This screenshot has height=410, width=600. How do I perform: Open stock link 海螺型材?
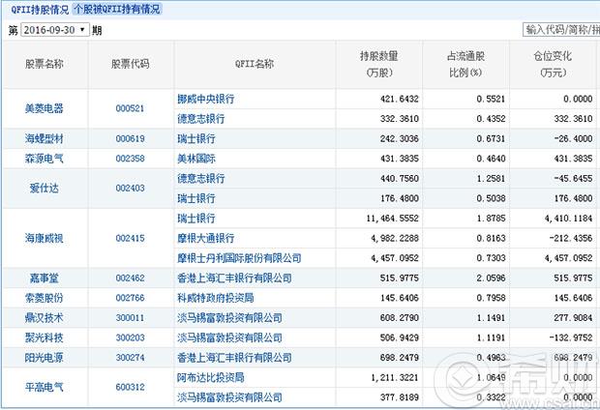point(44,139)
